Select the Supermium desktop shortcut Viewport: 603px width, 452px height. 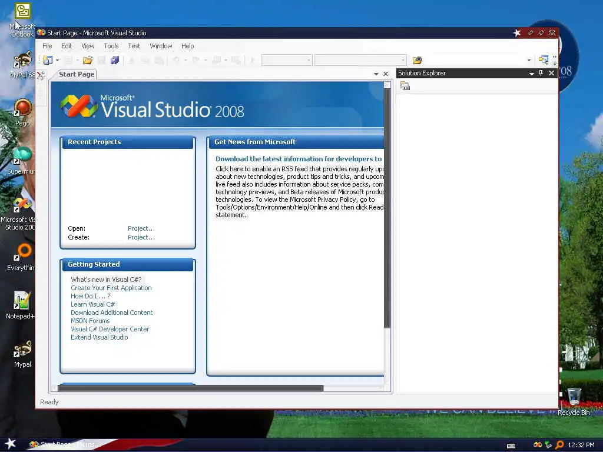tap(22, 161)
